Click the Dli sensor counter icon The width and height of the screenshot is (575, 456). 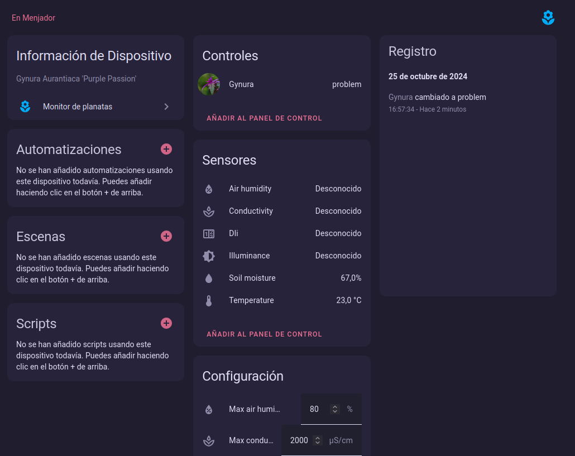pos(209,234)
